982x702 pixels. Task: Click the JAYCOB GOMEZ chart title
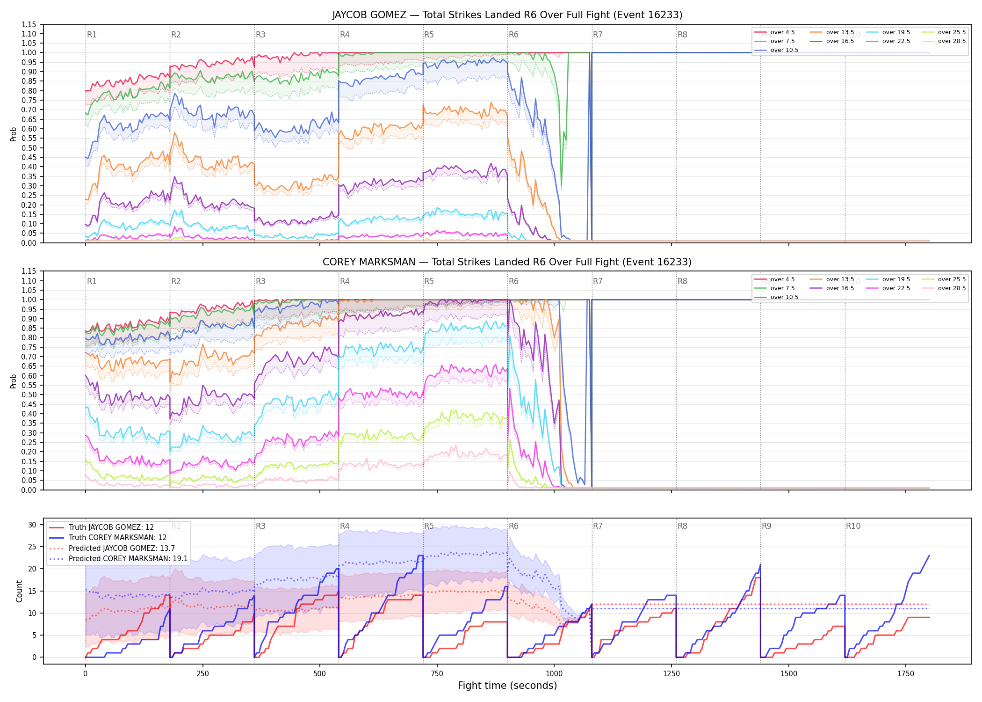point(507,15)
